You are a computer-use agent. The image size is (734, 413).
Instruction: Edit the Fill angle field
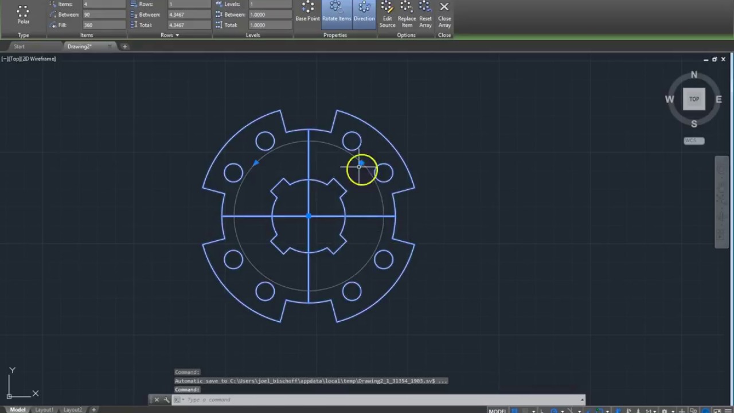104,25
